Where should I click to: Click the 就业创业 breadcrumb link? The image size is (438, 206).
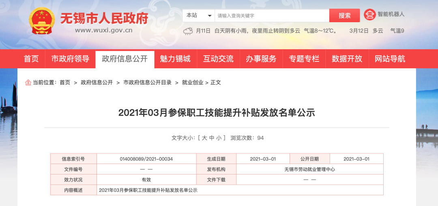(193, 82)
